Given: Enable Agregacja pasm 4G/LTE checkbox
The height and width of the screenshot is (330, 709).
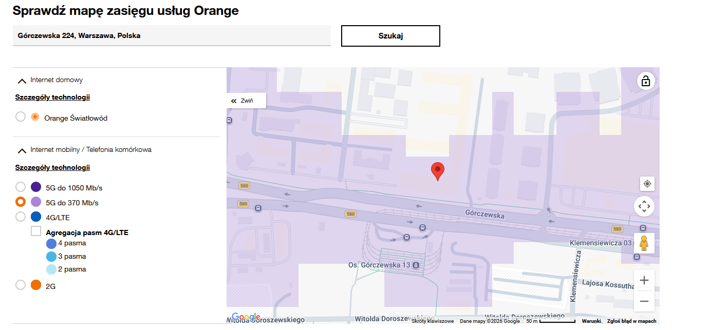Looking at the screenshot, I should click(36, 231).
